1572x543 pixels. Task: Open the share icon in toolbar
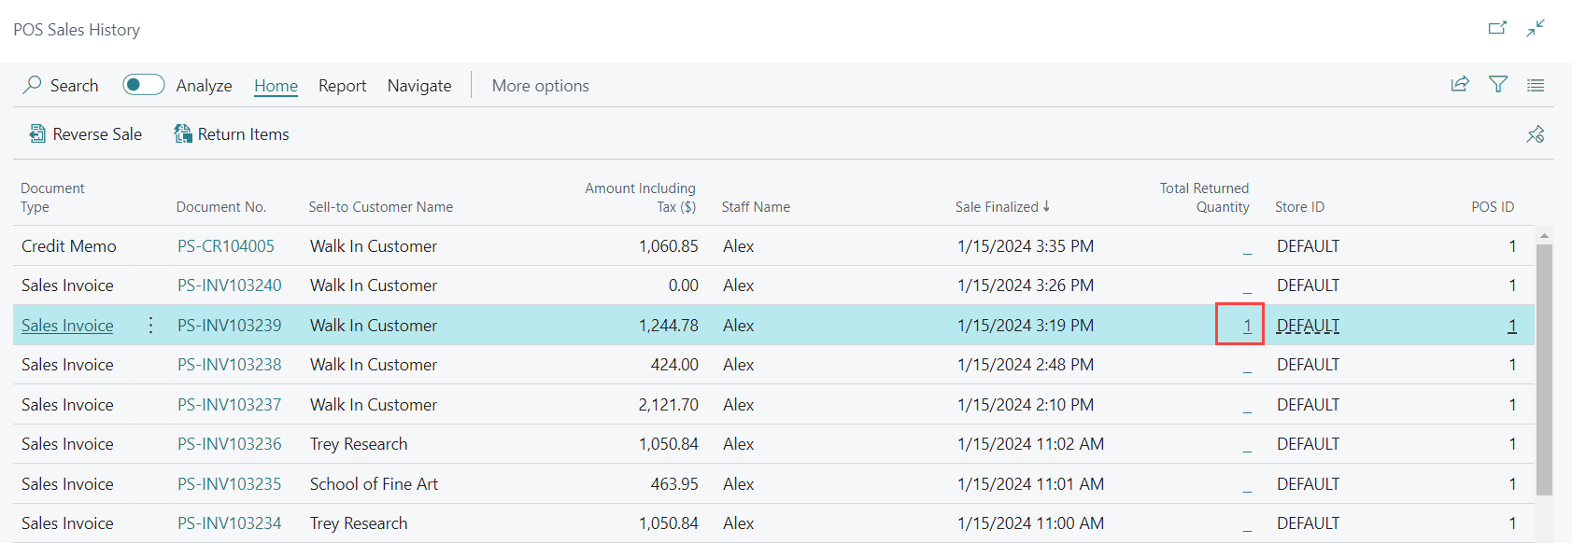[x=1460, y=85]
